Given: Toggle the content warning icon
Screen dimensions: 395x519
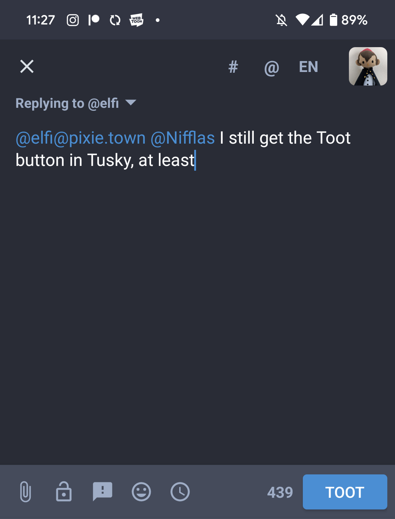Looking at the screenshot, I should [102, 492].
